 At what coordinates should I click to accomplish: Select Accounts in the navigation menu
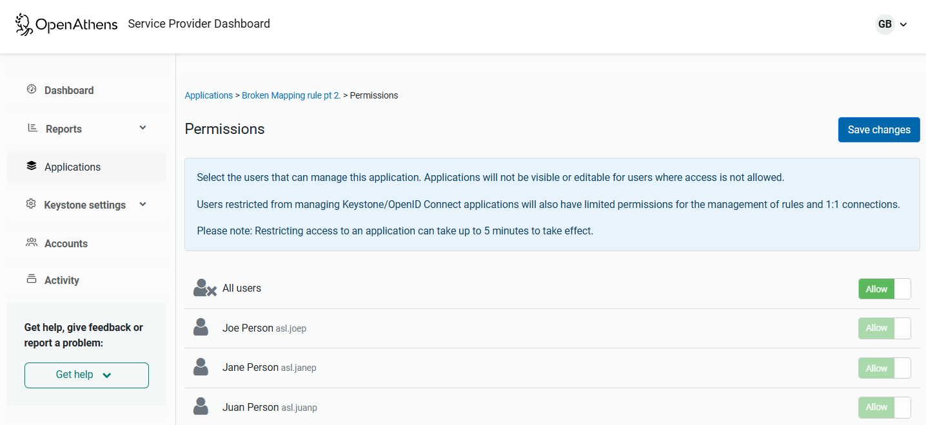pyautogui.click(x=66, y=243)
